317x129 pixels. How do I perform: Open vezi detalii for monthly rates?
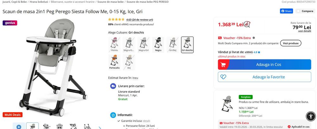tap(304, 31)
